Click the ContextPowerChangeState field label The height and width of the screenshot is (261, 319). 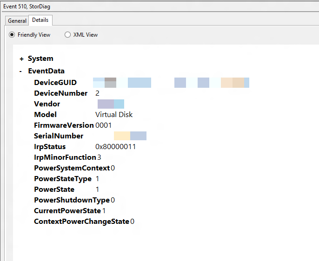point(81,222)
